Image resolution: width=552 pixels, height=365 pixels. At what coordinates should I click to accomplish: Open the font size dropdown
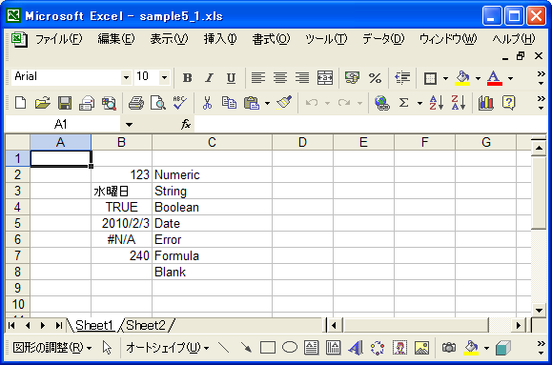(x=164, y=77)
